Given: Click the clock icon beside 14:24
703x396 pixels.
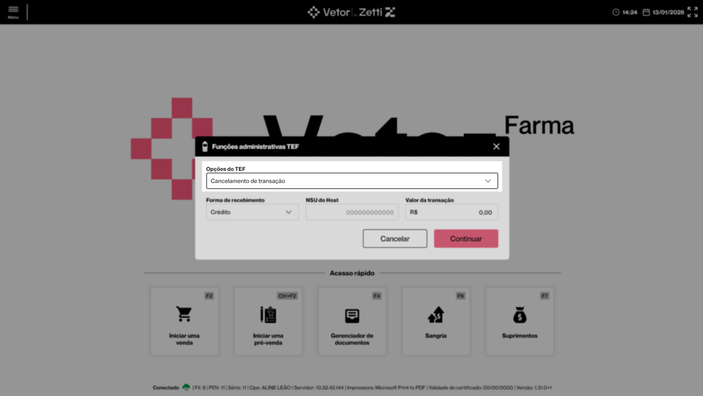Looking at the screenshot, I should [x=616, y=12].
